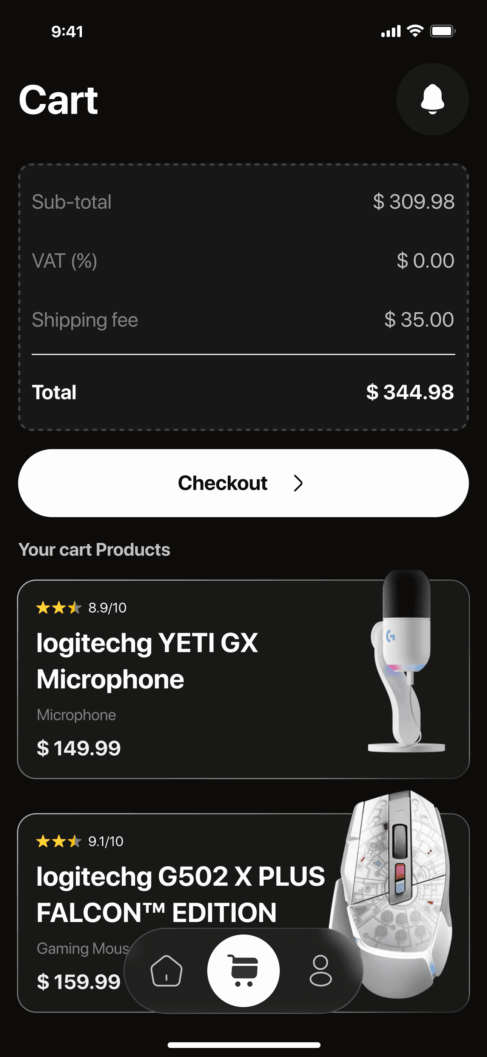The height and width of the screenshot is (1057, 487).
Task: Click the Shipping fee row
Action: point(243,320)
